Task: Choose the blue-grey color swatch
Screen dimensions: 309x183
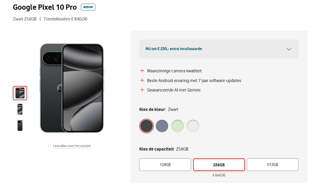Action: pos(162,126)
